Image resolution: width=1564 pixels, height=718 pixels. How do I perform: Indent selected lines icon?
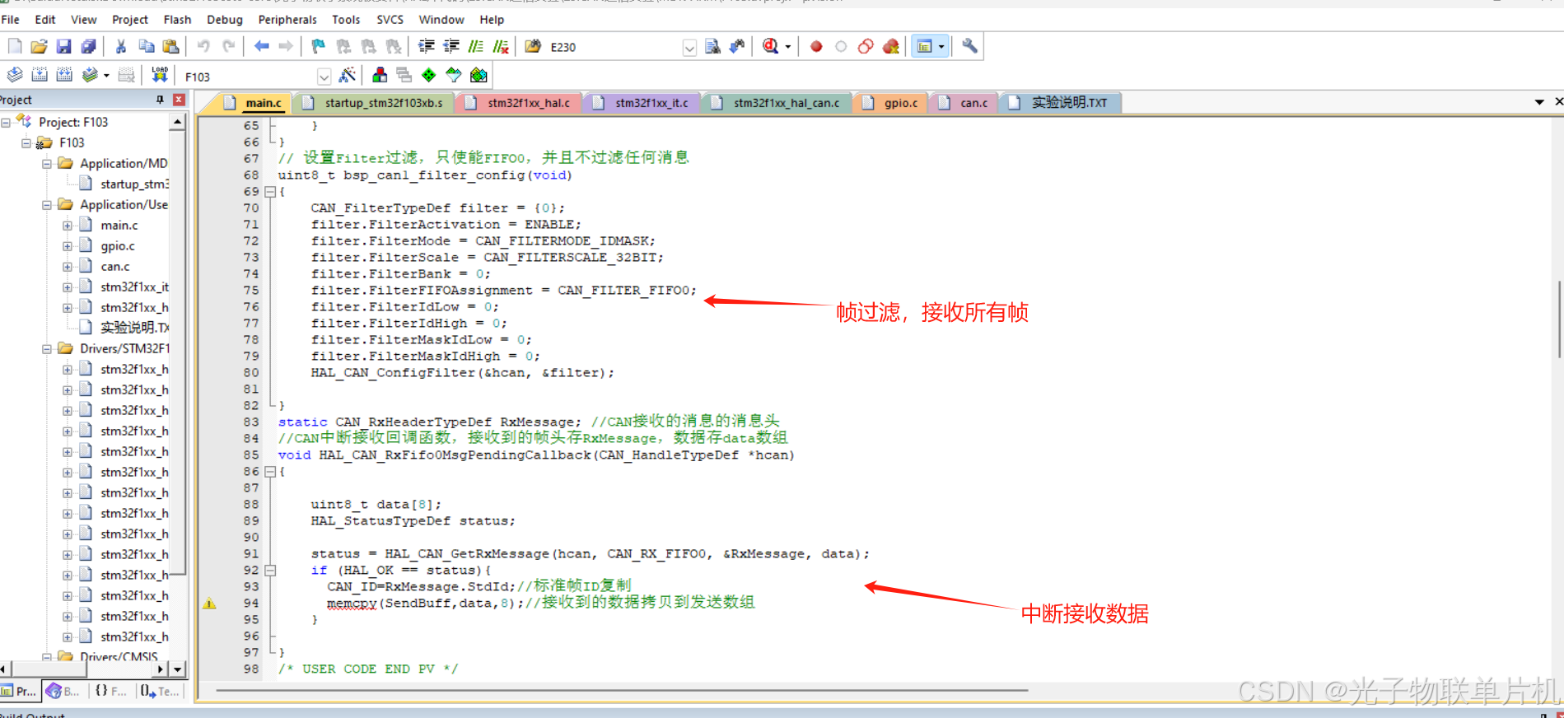click(x=426, y=46)
